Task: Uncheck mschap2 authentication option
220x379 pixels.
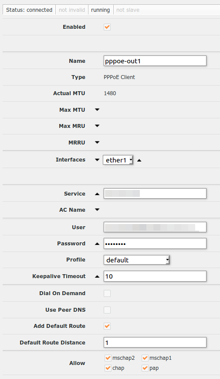Action: point(108,358)
